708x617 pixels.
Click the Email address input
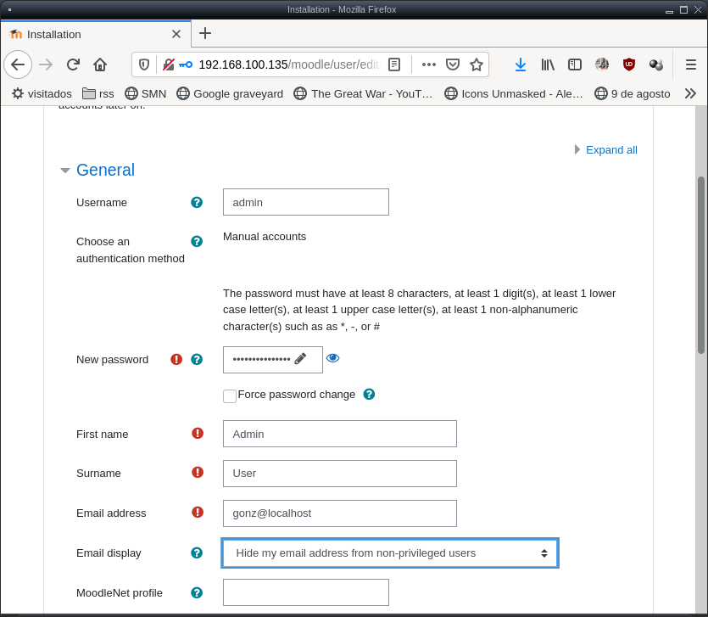339,513
